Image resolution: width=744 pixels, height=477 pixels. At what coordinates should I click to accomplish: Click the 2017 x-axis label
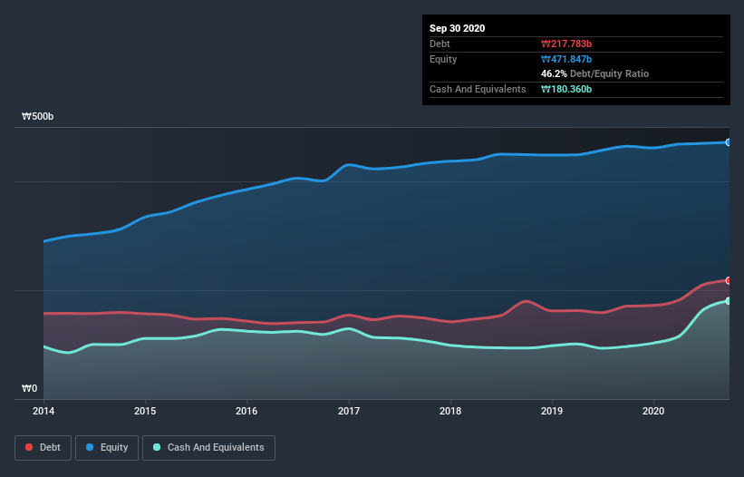349,411
